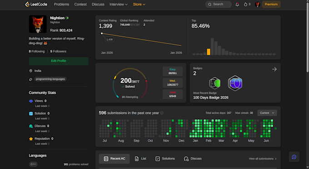
Task: Click the submissions info icon
Action: (162, 113)
